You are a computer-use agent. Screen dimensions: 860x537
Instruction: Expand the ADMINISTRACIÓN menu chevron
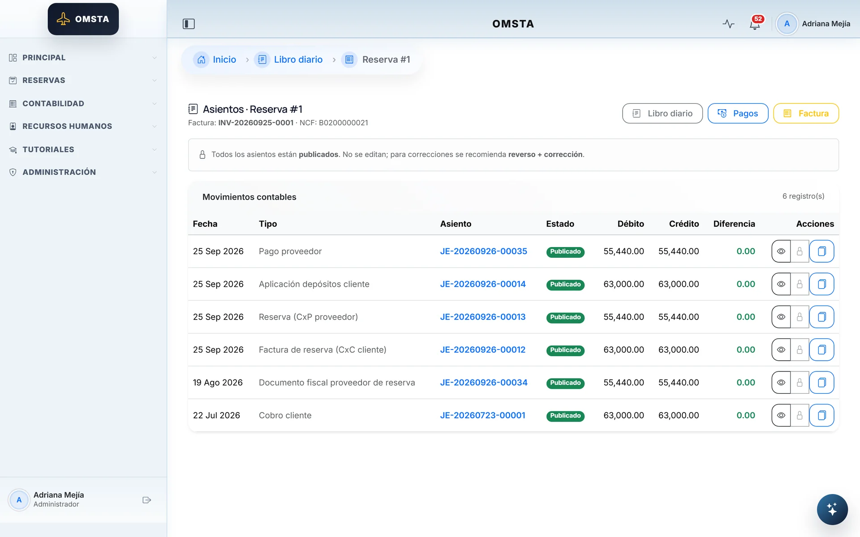[155, 172]
